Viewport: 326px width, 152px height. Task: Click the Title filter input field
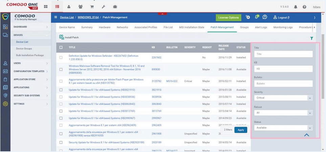(283, 54)
